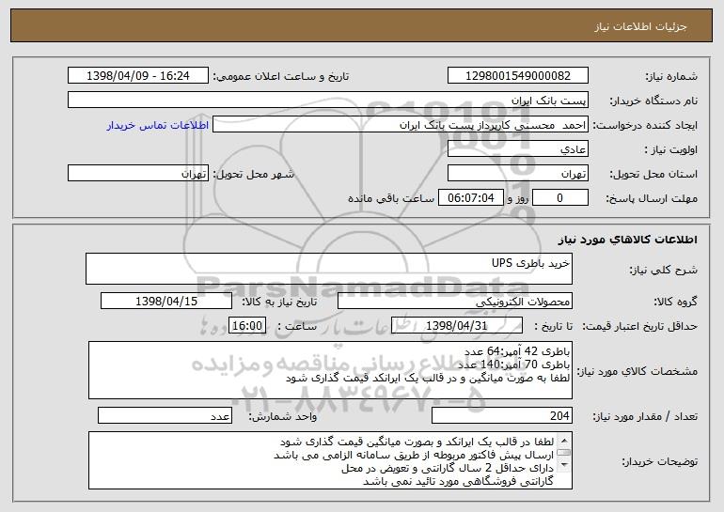Click the شماره نیاز field 1298001549000082
The height and width of the screenshot is (512, 724).
tap(517, 76)
